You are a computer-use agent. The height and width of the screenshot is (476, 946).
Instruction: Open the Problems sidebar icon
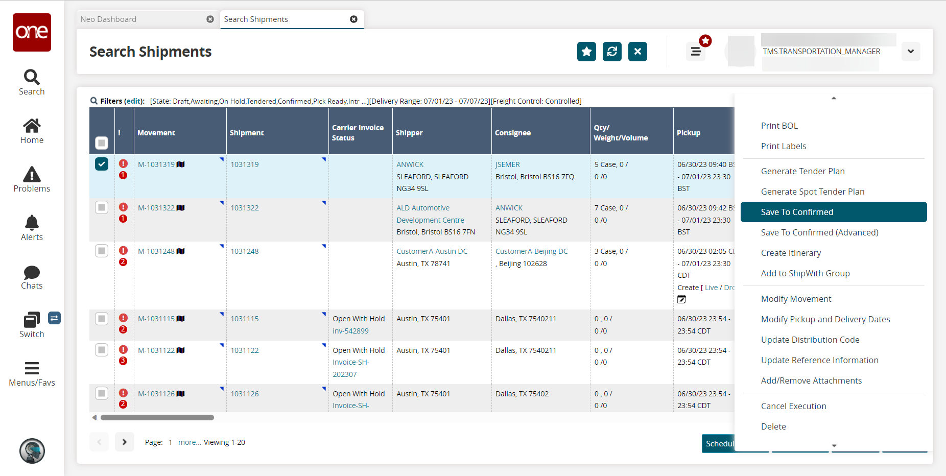tap(32, 179)
